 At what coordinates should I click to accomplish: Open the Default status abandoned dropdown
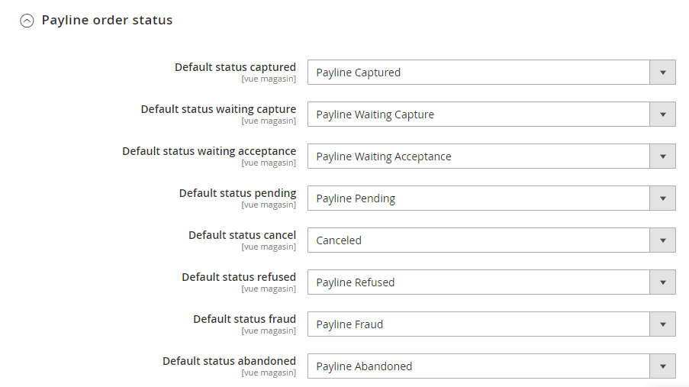tap(478, 366)
